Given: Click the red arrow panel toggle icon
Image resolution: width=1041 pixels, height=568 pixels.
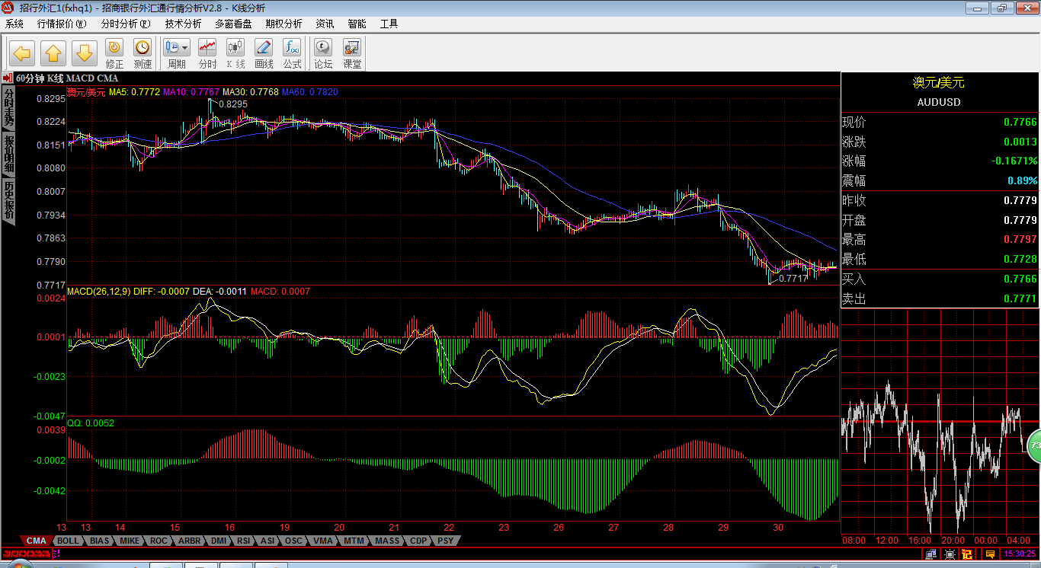Looking at the screenshot, I should point(7,78).
